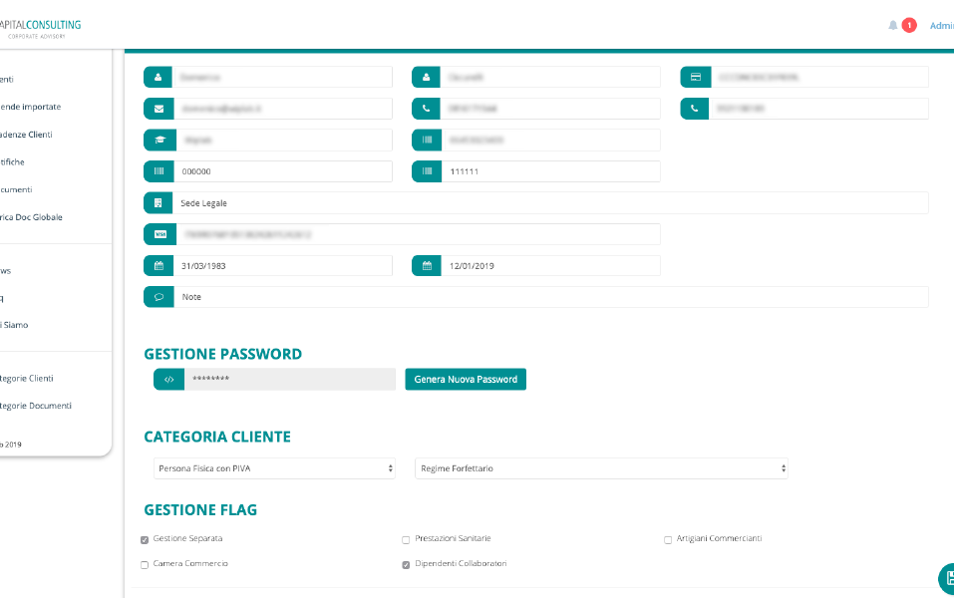Image resolution: width=954 pixels, height=598 pixels.
Task: Toggle the Dipendenti Collaboratori checkbox
Action: coord(406,564)
